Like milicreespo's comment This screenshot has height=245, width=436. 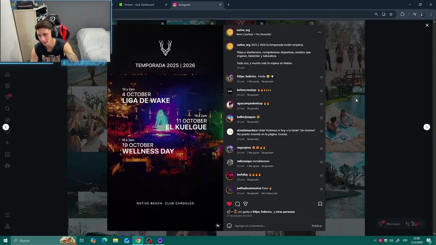point(321,162)
